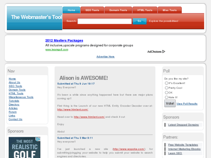
Task: Open the Links sidebar link
Action: 12,115
